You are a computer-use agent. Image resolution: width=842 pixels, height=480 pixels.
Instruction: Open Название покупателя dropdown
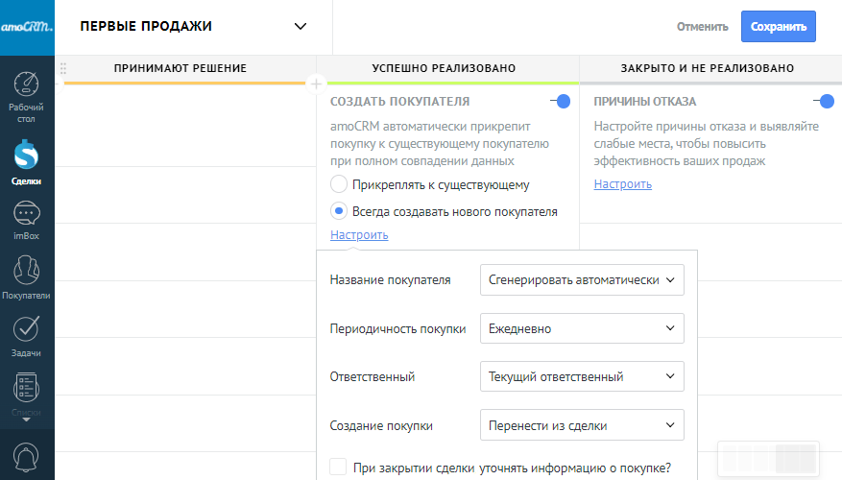coord(581,280)
